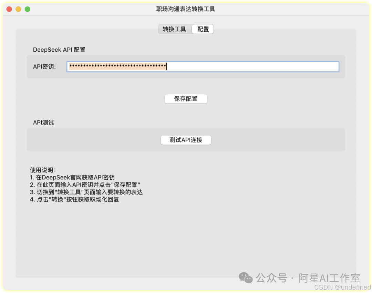
Task: Click the WeChat 公众号 watermark icon
Action: [x=246, y=278]
